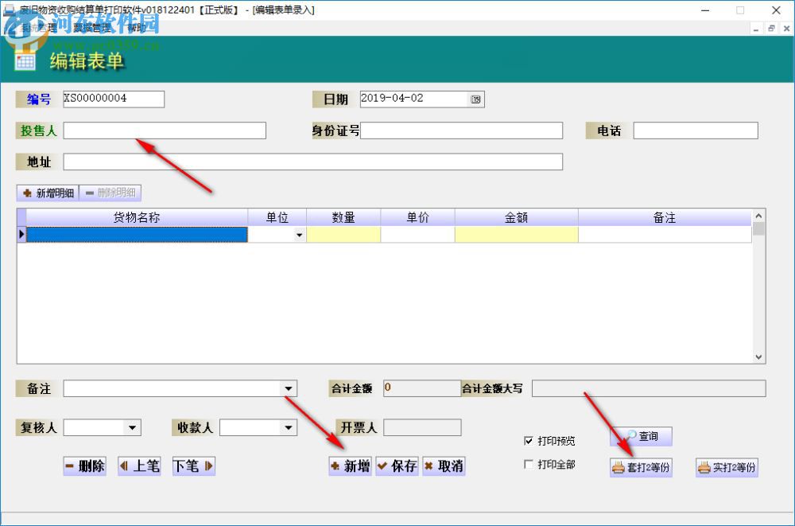This screenshot has width=795, height=526.
Task: Click the 单价 column header
Action: pos(418,217)
